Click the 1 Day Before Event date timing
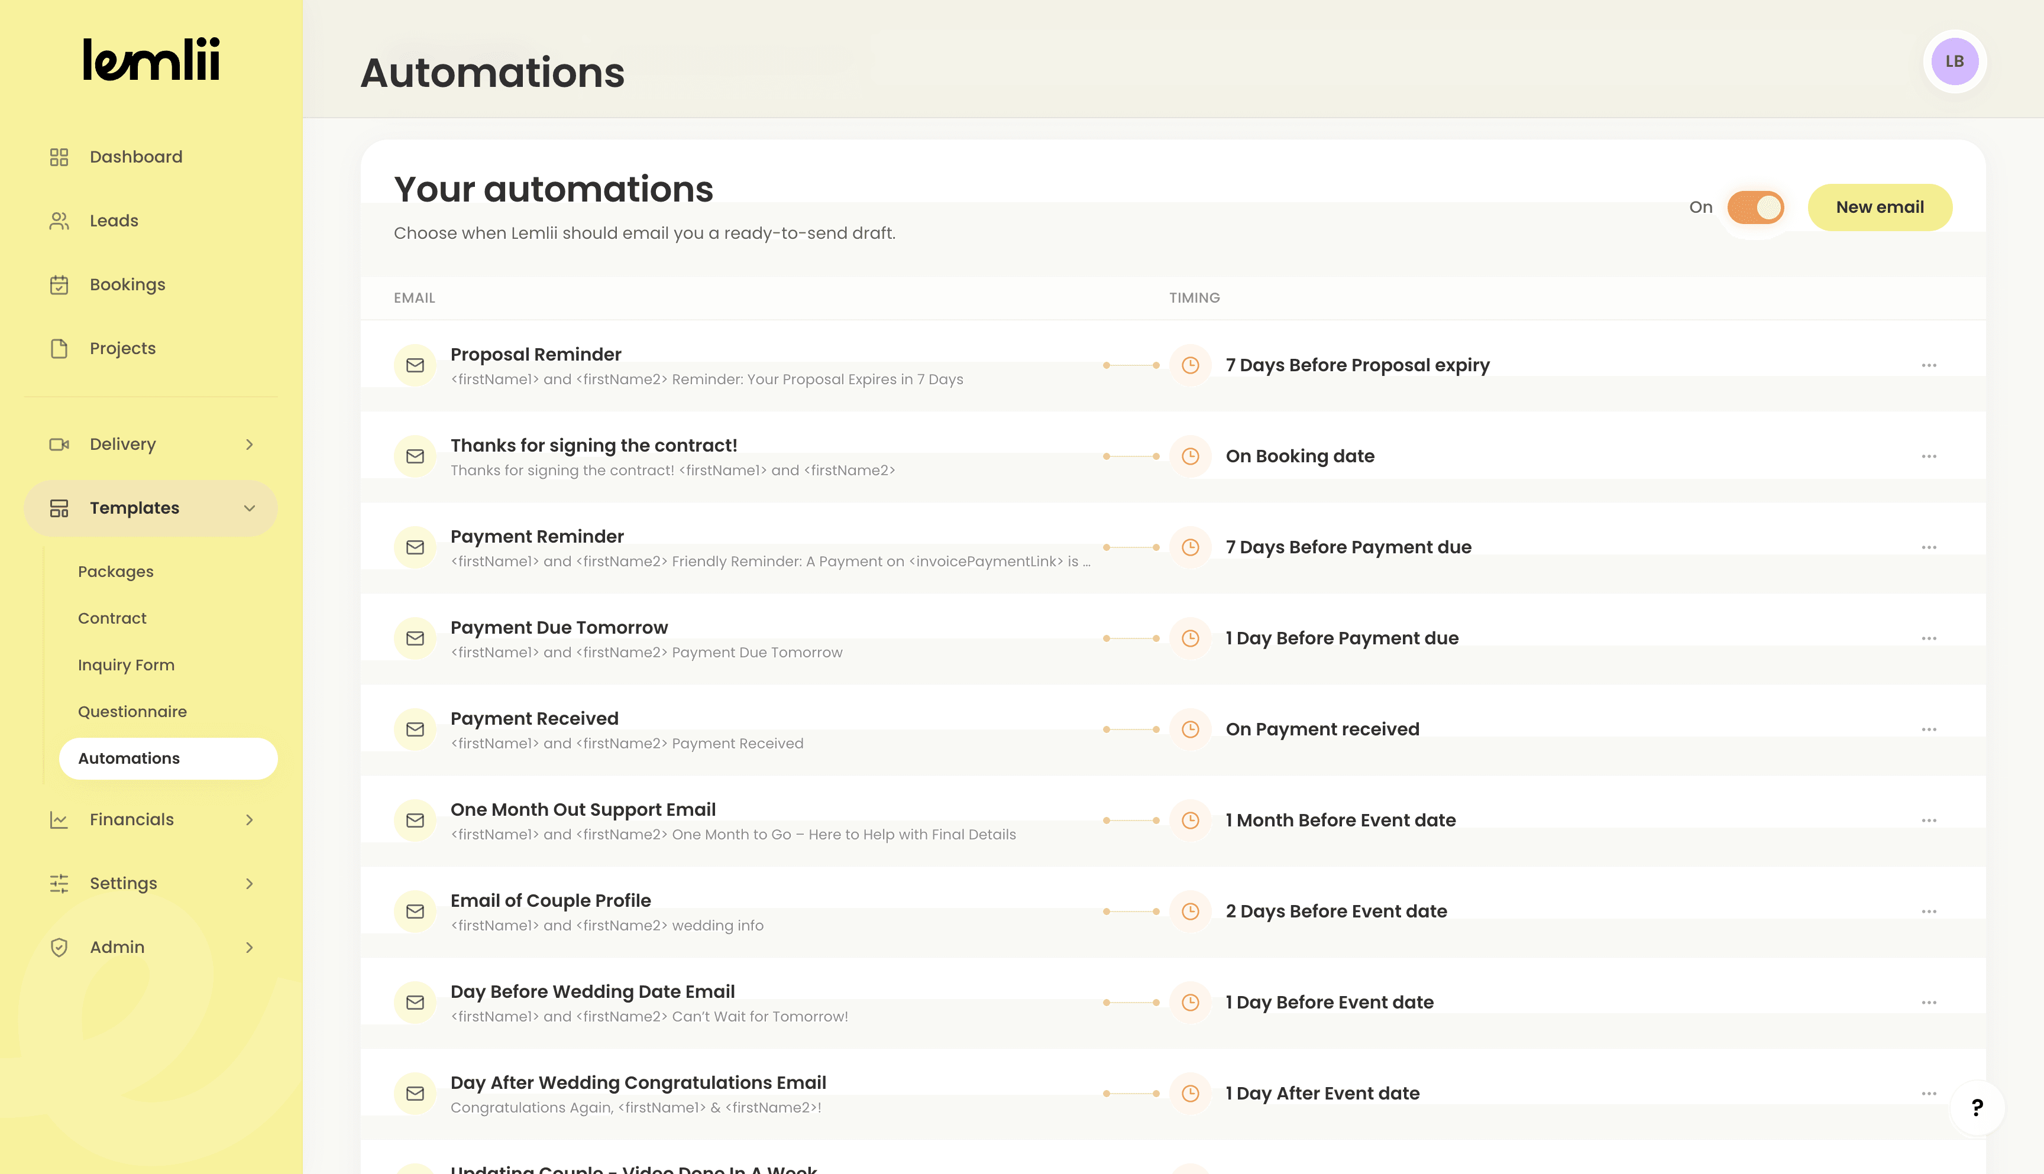The height and width of the screenshot is (1174, 2044). point(1330,1002)
